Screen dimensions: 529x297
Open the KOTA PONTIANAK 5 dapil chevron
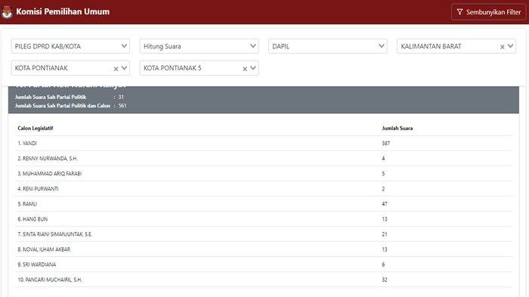(x=253, y=68)
